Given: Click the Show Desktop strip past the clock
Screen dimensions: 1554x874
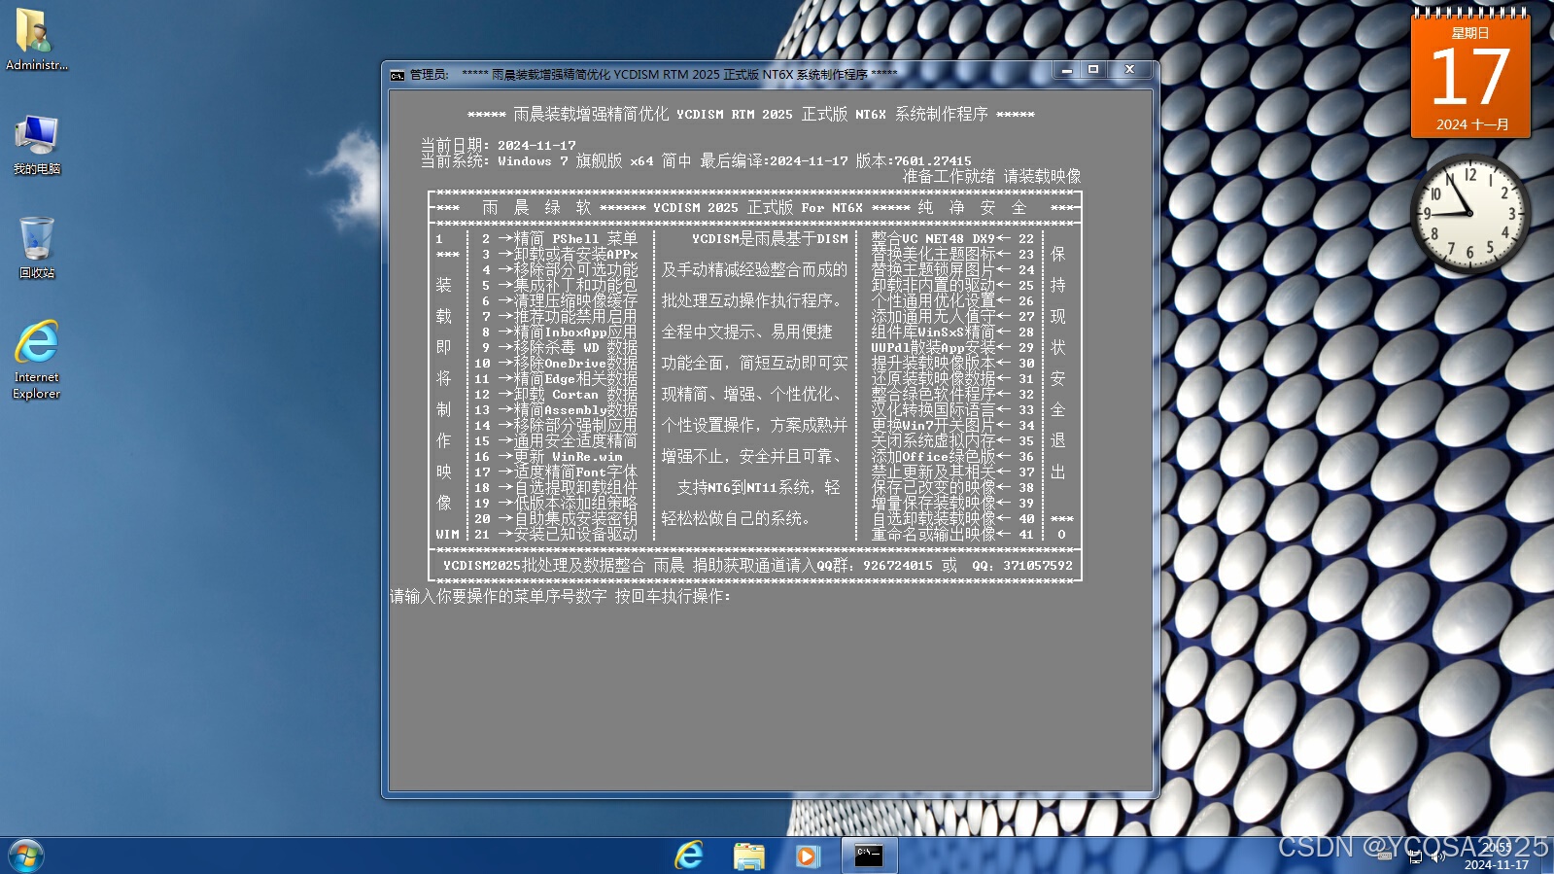Looking at the screenshot, I should point(1546,857).
